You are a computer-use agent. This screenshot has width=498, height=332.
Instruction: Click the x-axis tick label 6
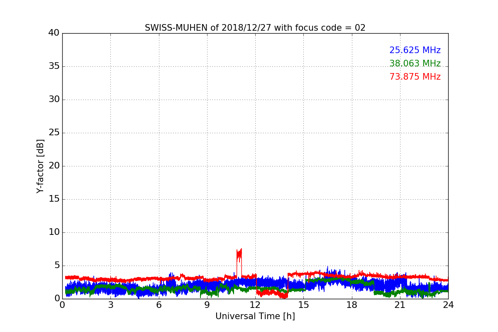[159, 305]
